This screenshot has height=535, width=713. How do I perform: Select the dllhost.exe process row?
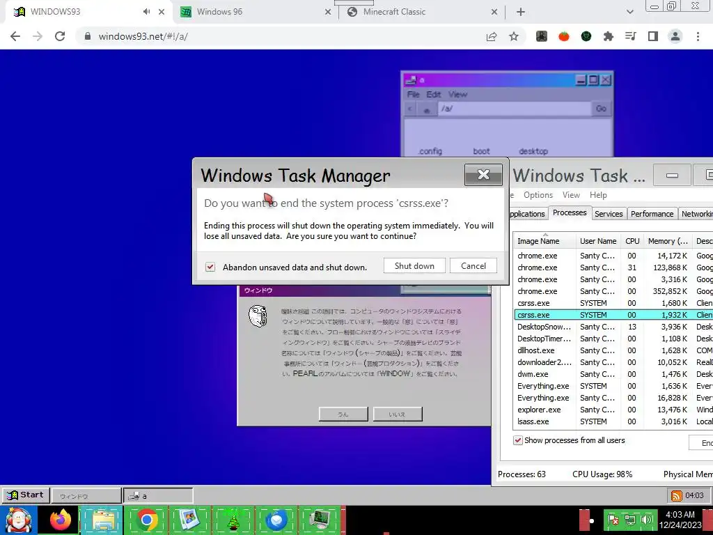(x=613, y=350)
